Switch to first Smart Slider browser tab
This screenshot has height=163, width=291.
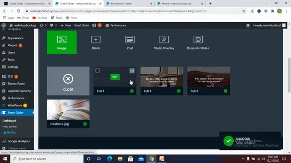pos(27,4)
